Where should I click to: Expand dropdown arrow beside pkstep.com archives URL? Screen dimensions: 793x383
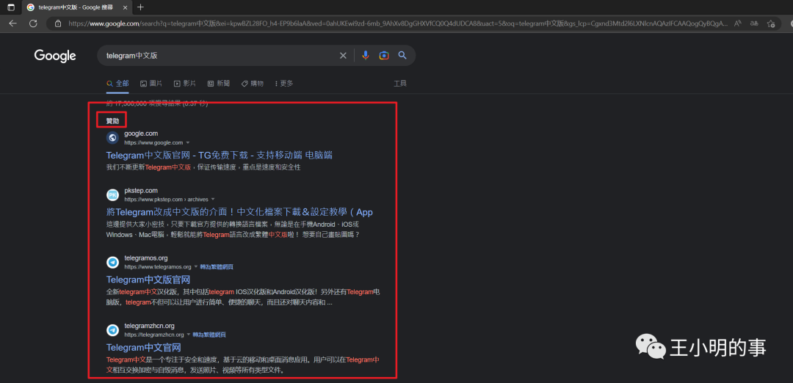click(212, 200)
